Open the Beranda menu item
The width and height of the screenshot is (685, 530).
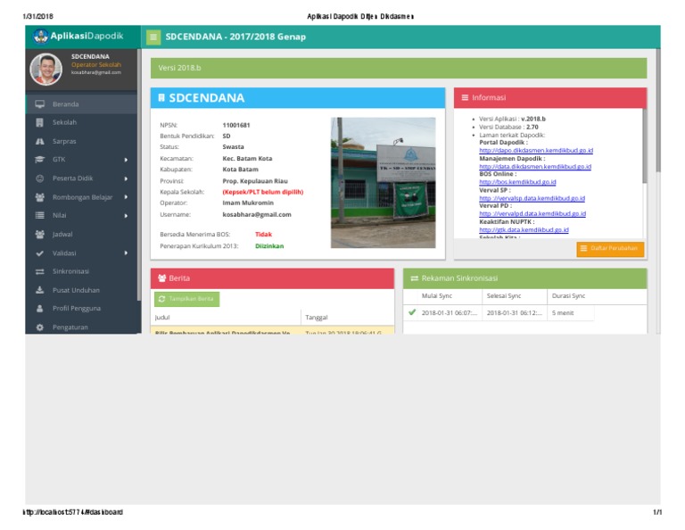pos(81,104)
